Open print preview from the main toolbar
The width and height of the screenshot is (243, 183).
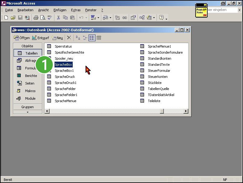[x=43, y=18]
